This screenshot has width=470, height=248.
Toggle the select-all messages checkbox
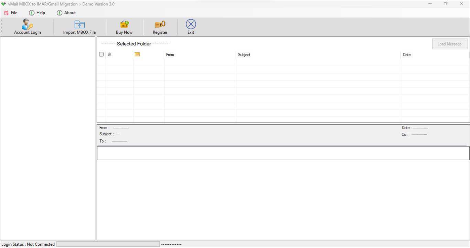101,54
